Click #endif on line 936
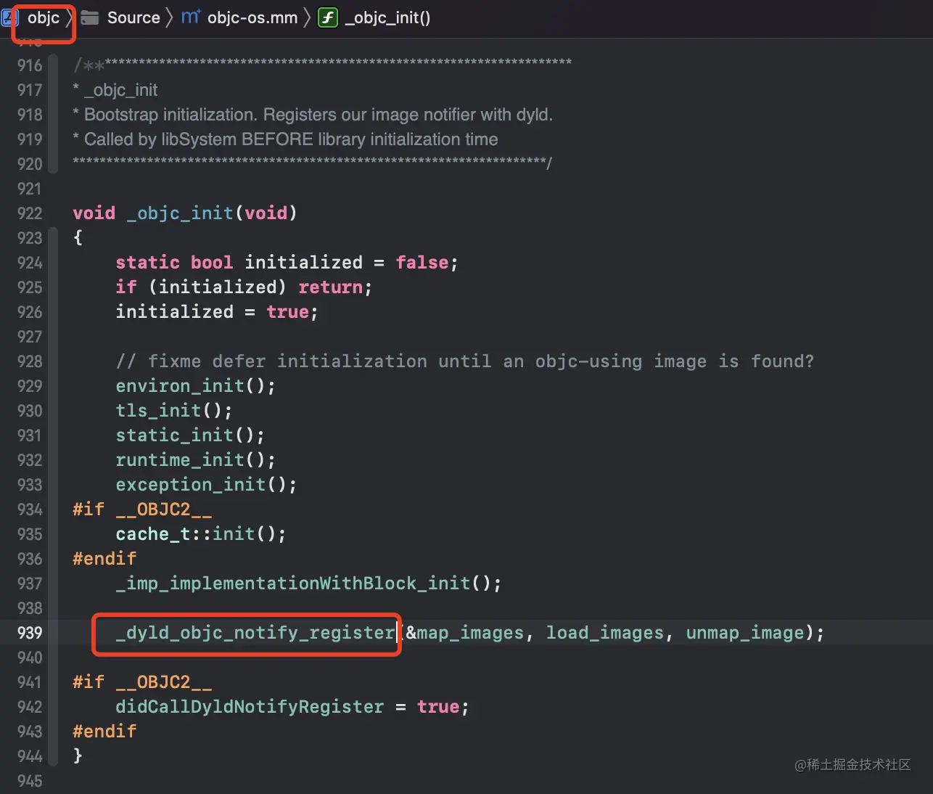Viewport: 933px width, 794px height. pyautogui.click(x=104, y=559)
